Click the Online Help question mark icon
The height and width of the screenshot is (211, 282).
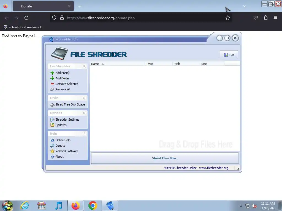tap(52, 140)
